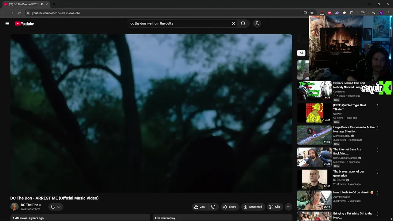Viewport: 393px width, 221px height.
Task: Open the Embark Leaked This video thumbnail
Action: point(314,91)
